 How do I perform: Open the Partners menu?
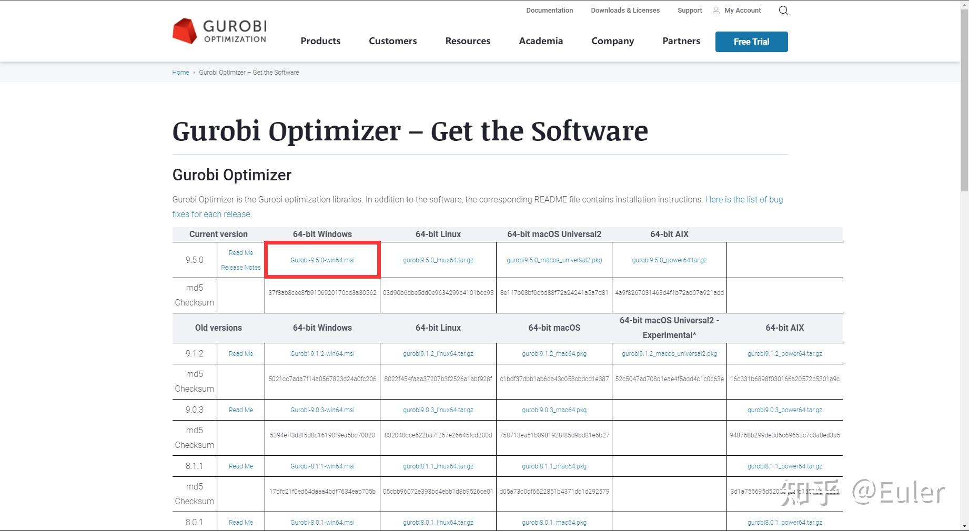pos(681,41)
